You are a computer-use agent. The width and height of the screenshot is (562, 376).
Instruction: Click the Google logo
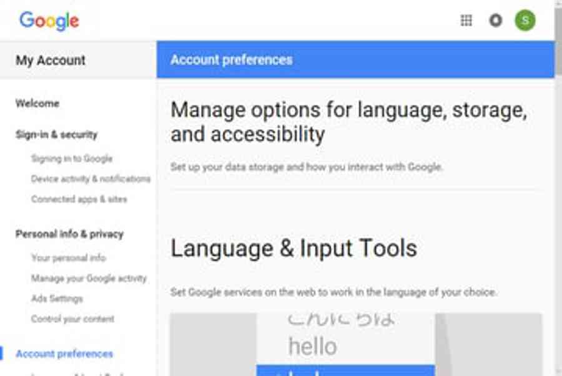[x=49, y=21]
